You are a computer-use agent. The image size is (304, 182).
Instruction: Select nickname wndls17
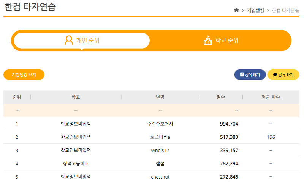(160, 150)
